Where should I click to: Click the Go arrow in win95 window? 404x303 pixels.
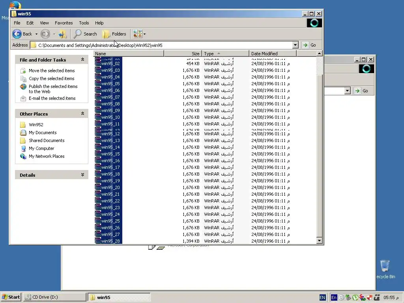click(x=305, y=45)
